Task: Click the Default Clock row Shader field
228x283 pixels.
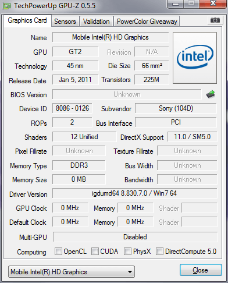Action: pyautogui.click(x=199, y=222)
